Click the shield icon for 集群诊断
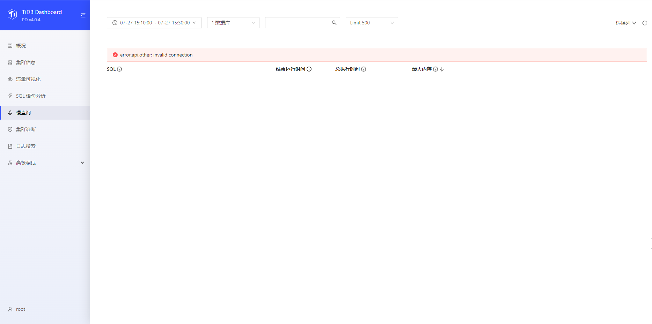This screenshot has width=652, height=324. [10, 129]
